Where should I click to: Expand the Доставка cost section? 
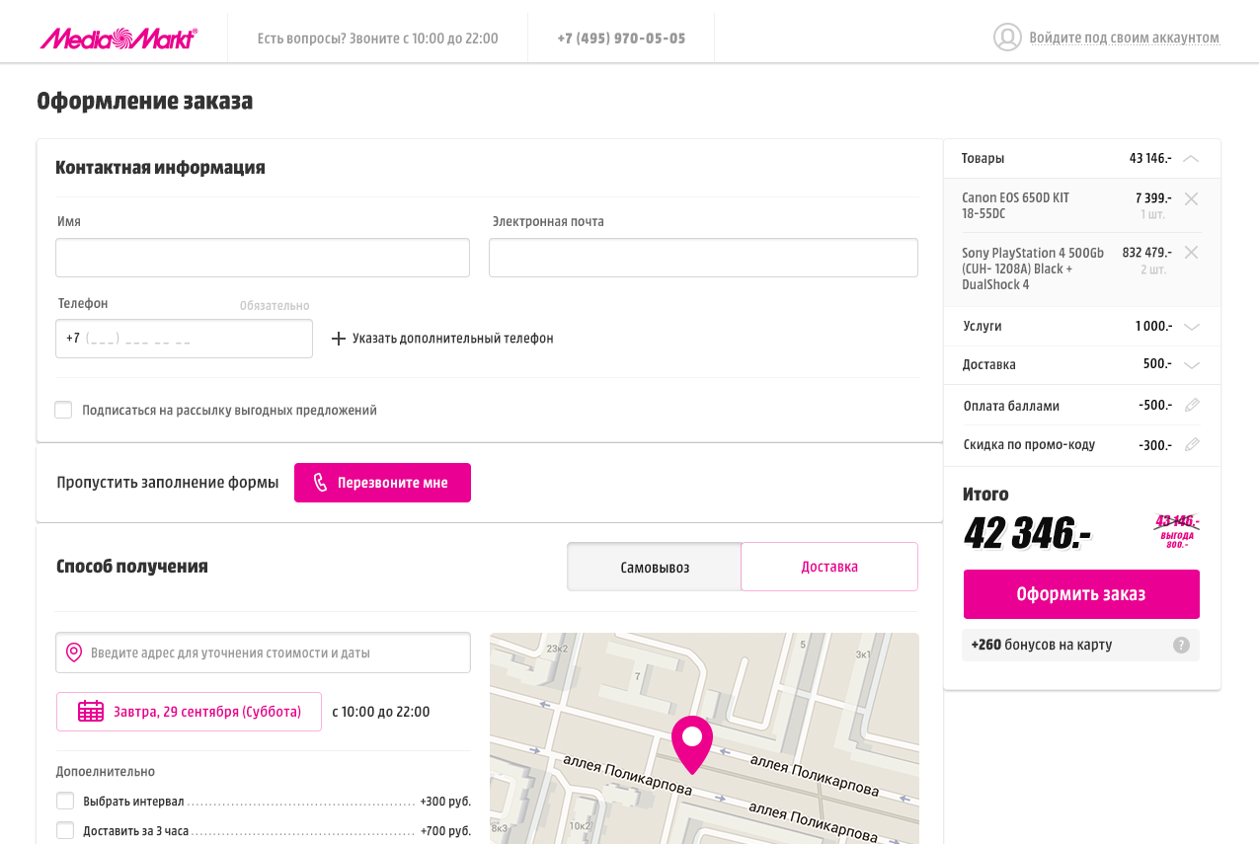pos(1191,365)
